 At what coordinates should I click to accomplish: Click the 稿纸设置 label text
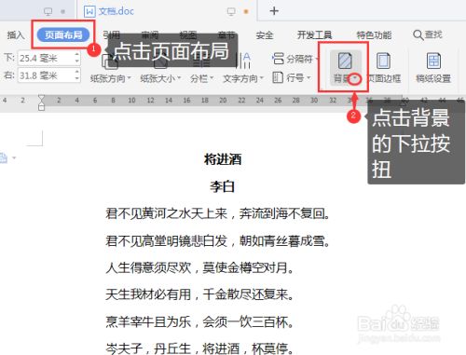(433, 78)
